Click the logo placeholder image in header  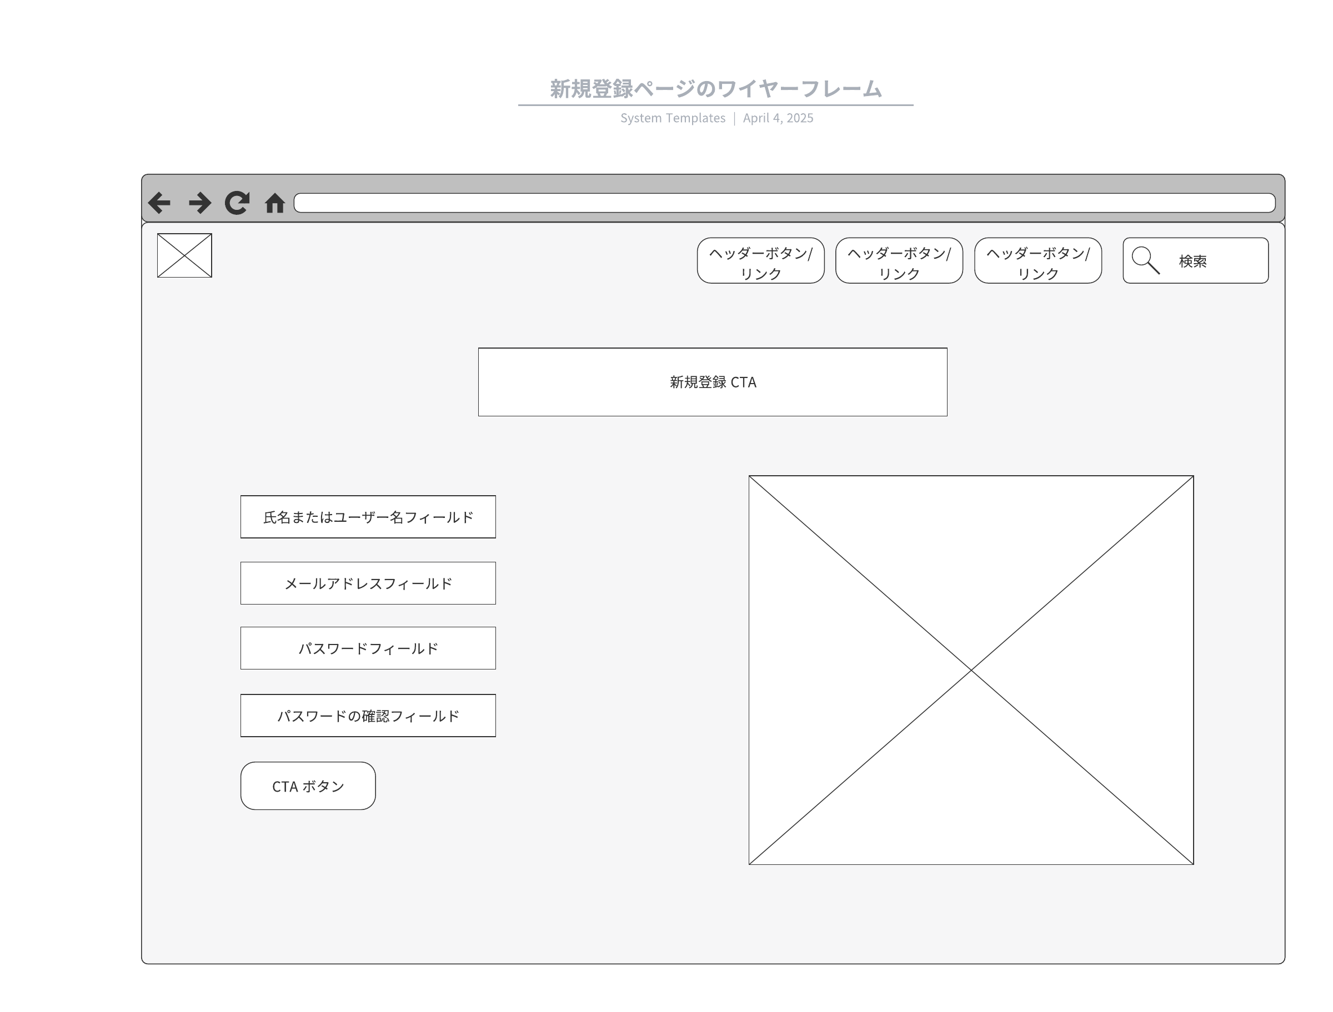pos(184,255)
